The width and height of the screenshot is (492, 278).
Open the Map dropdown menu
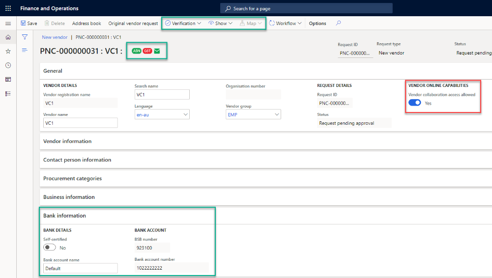point(251,23)
